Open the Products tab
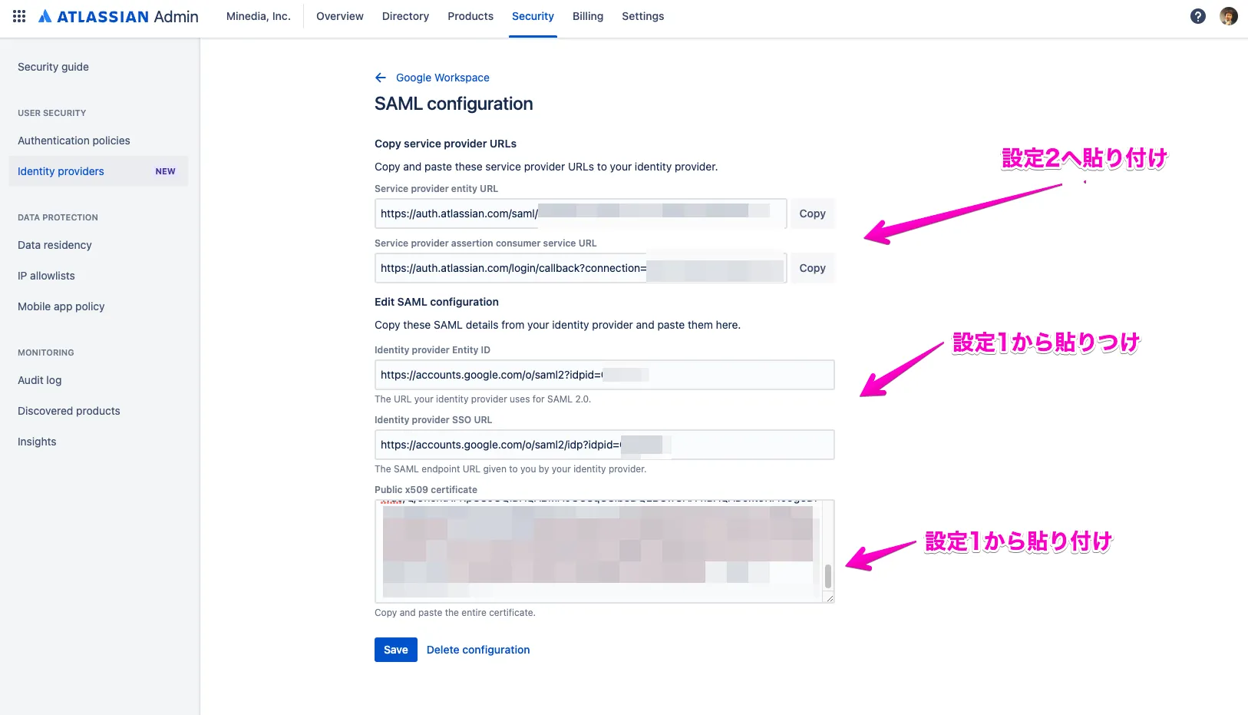Screen dimensions: 1248x715 pos(470,16)
